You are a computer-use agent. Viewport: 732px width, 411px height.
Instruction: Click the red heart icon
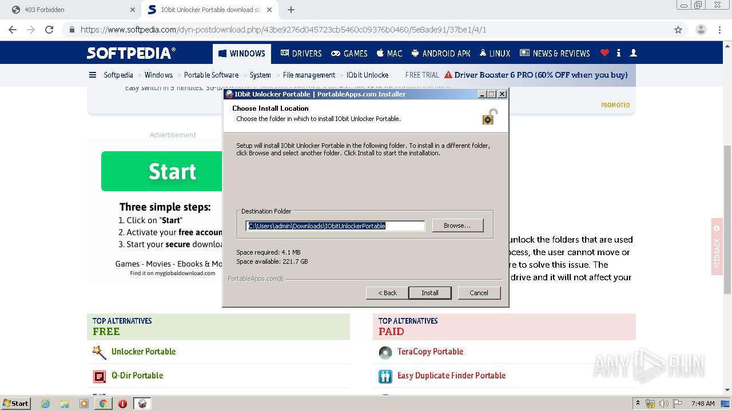coord(604,53)
